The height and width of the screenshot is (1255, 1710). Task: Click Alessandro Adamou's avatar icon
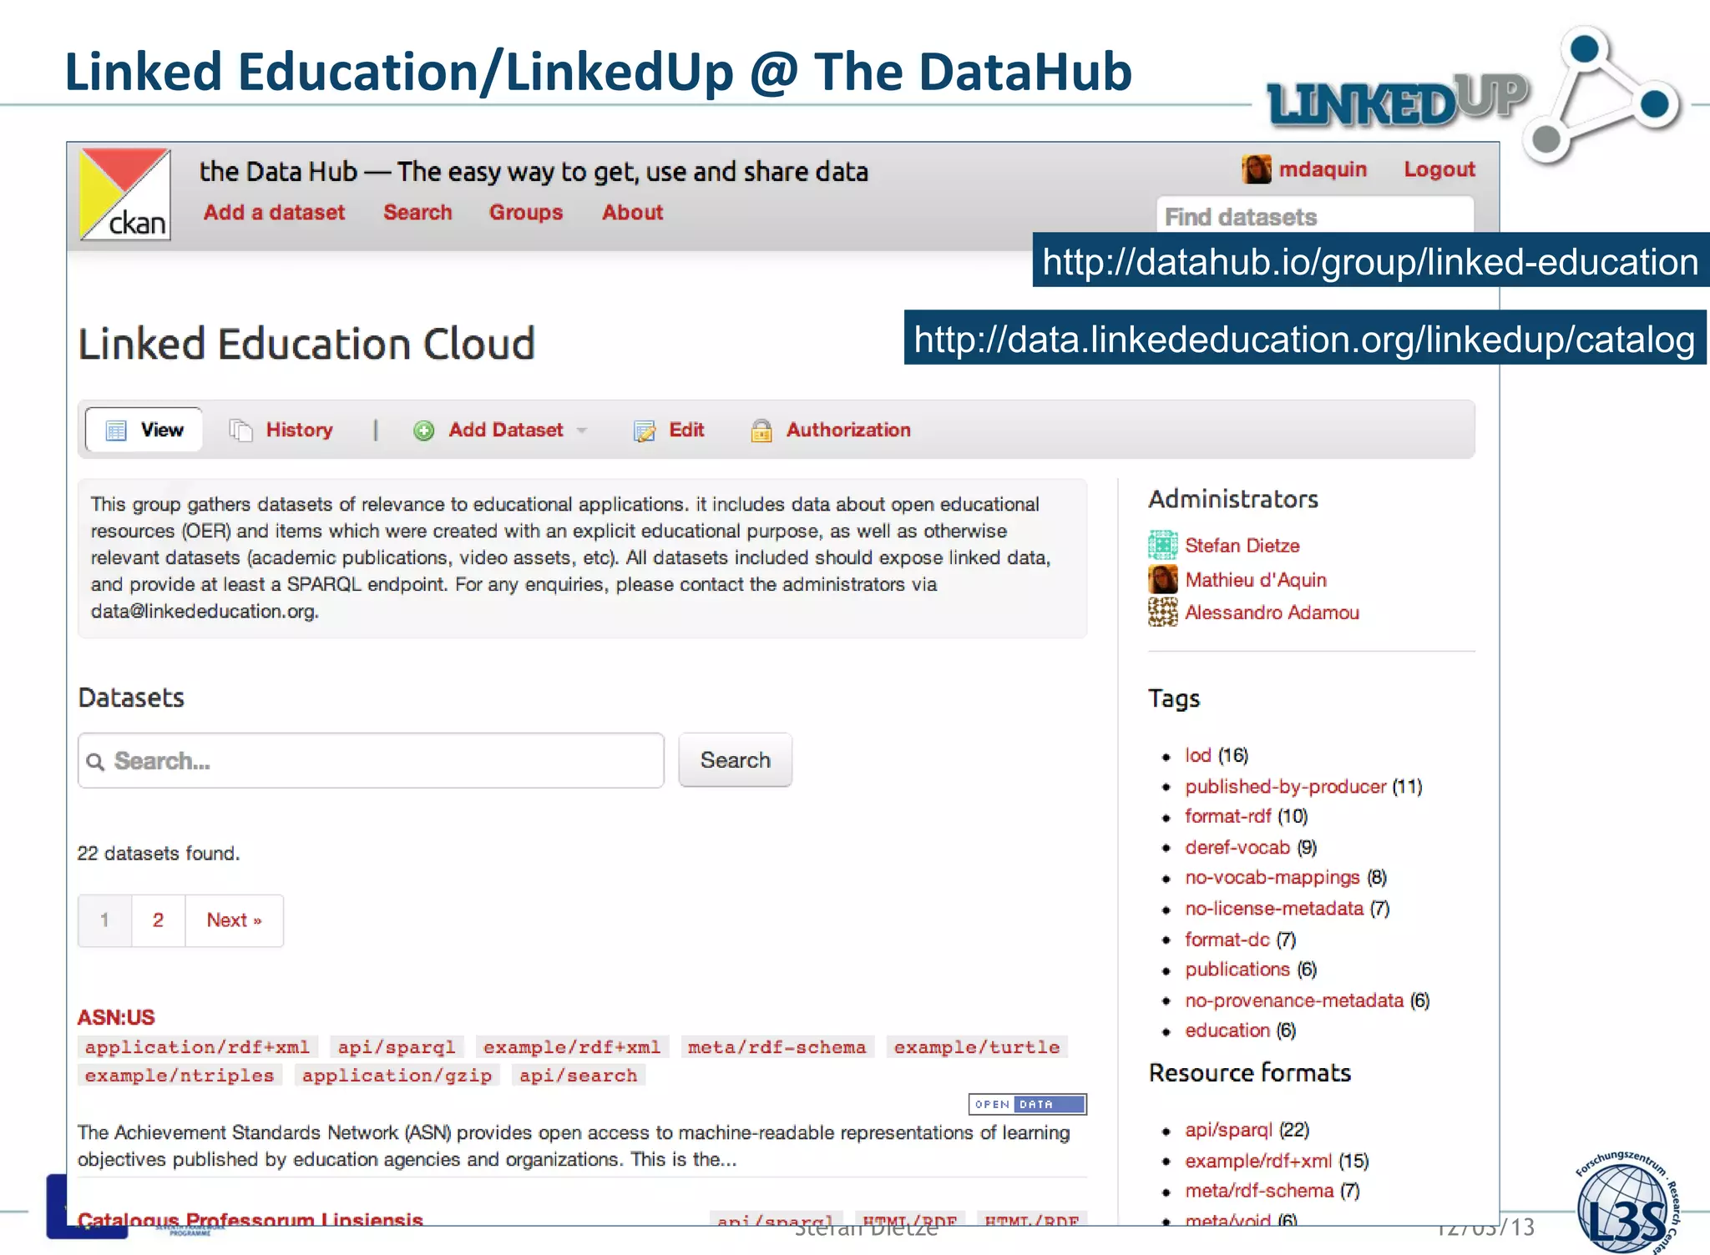(1163, 612)
